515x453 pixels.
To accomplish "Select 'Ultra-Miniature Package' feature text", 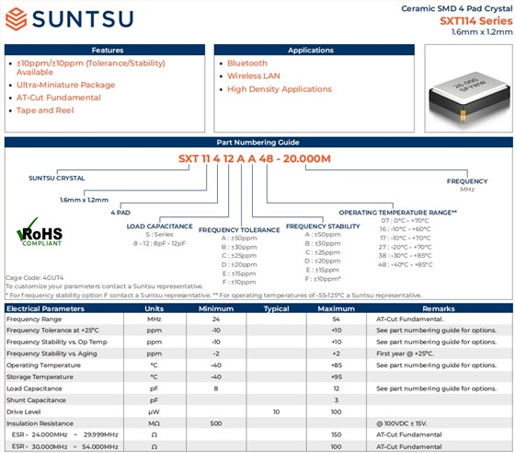I will click(65, 85).
